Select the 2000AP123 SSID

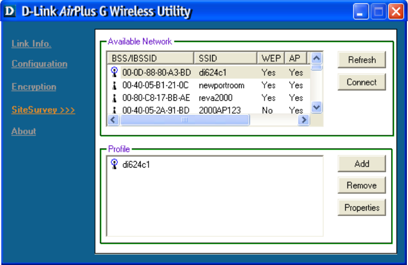point(220,110)
